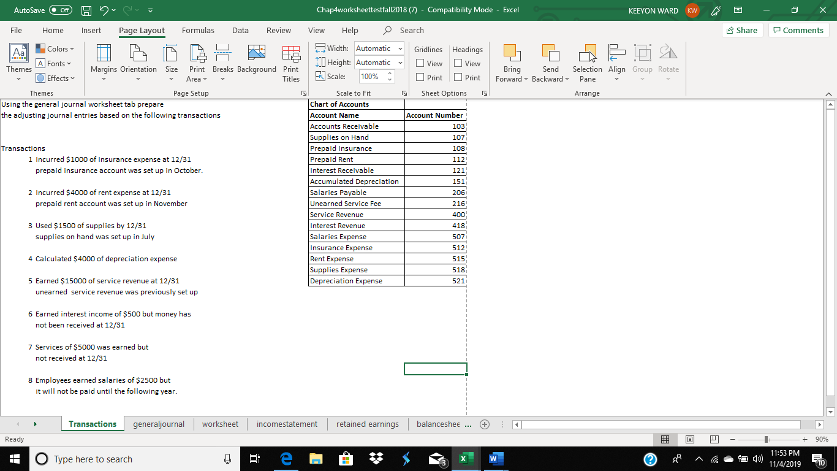The image size is (837, 471).
Task: Toggle the AutoSave switch
Action: click(60, 10)
